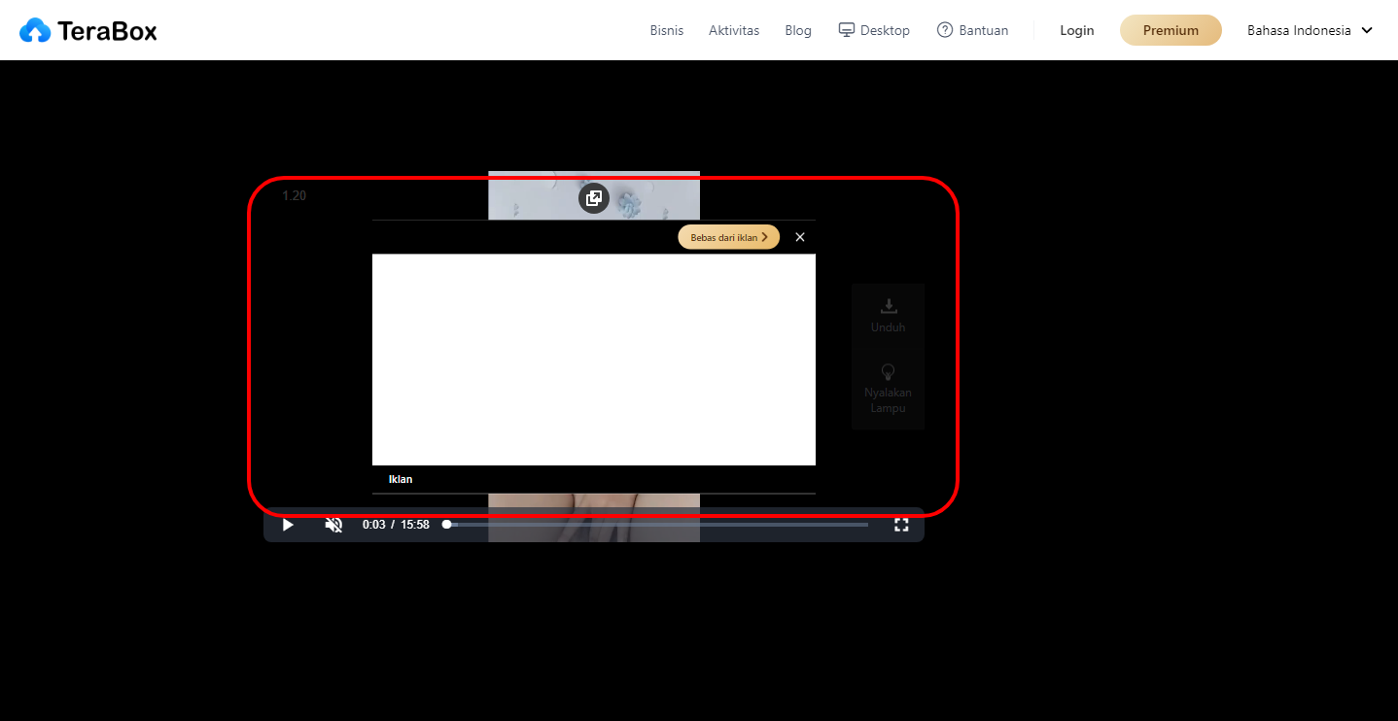Toggle the light with Nyalakan Lampu
This screenshot has width=1398, height=721.
[x=888, y=388]
